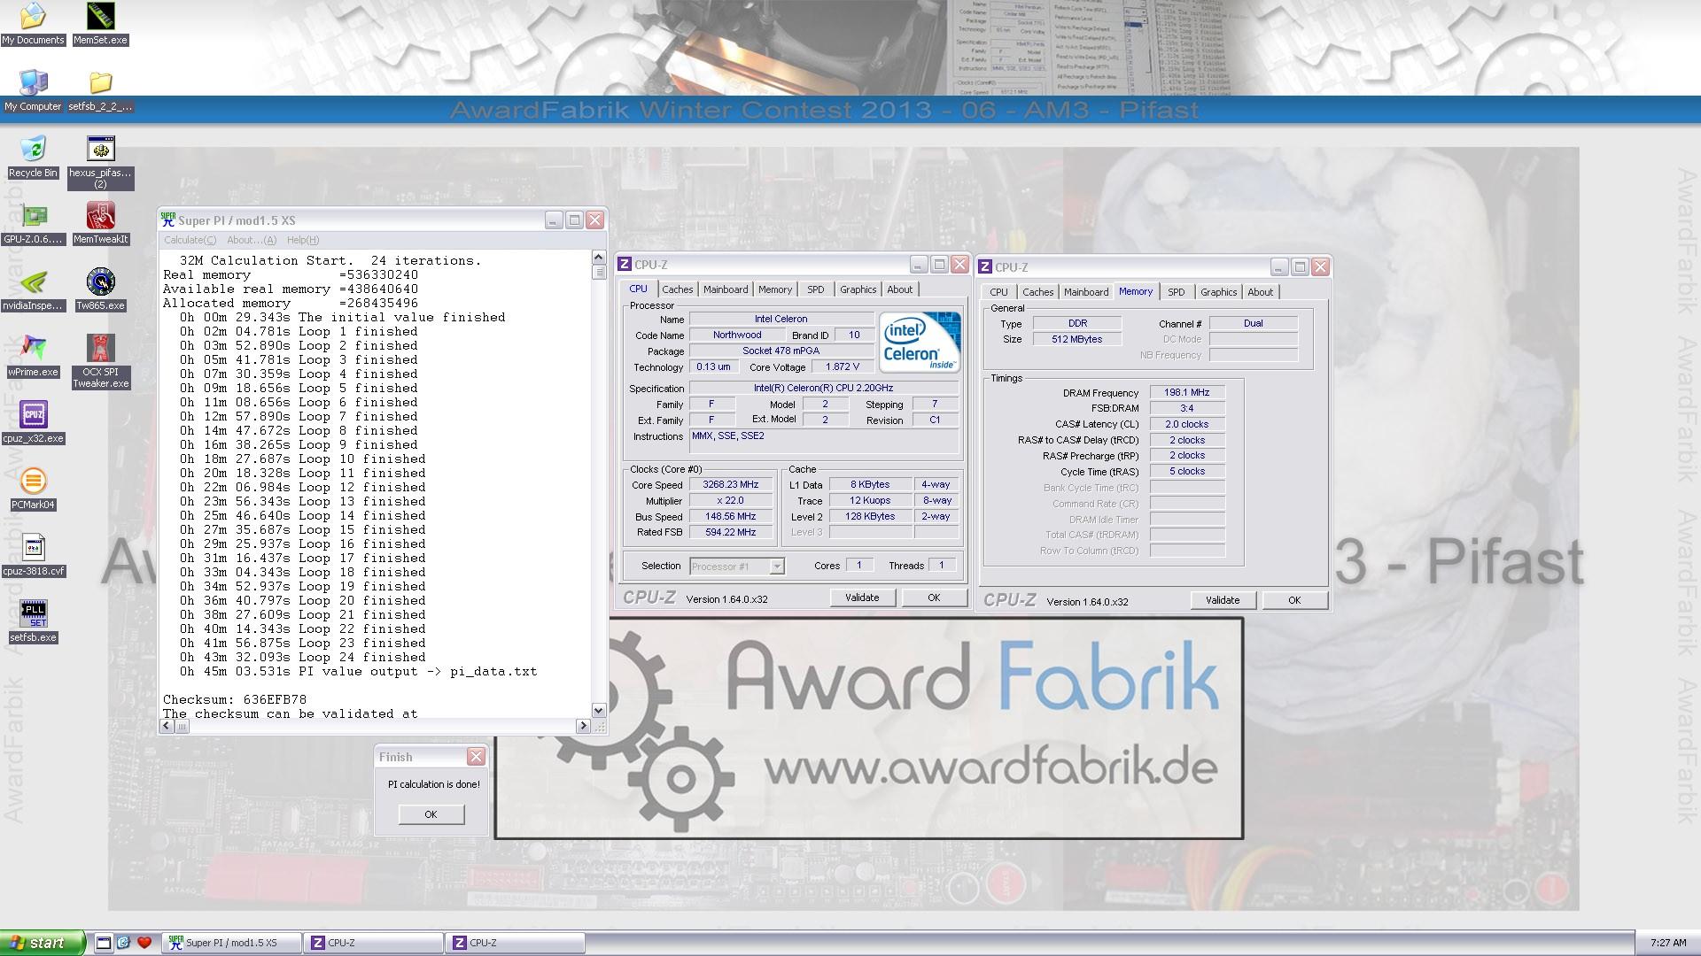Launch Tw865.exe desktop icon
Image resolution: width=1701 pixels, height=956 pixels.
[100, 289]
